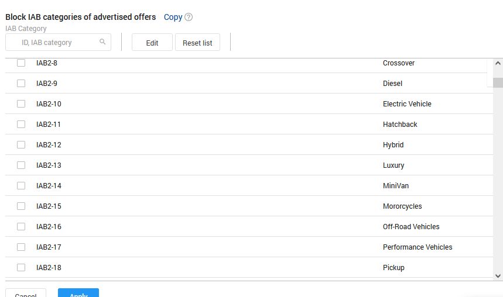
Task: Click the Reset list button
Action: (x=197, y=43)
